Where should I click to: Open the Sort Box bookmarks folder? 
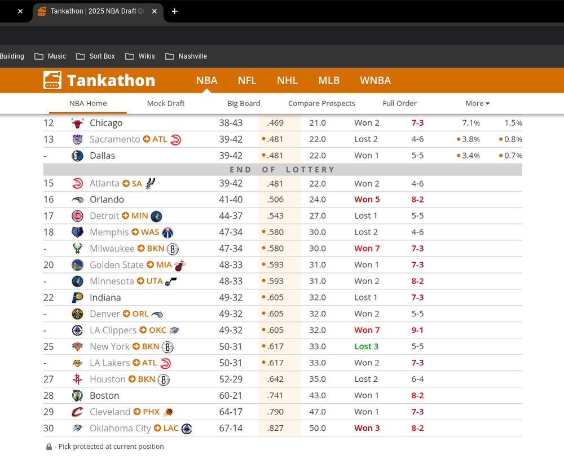click(95, 56)
